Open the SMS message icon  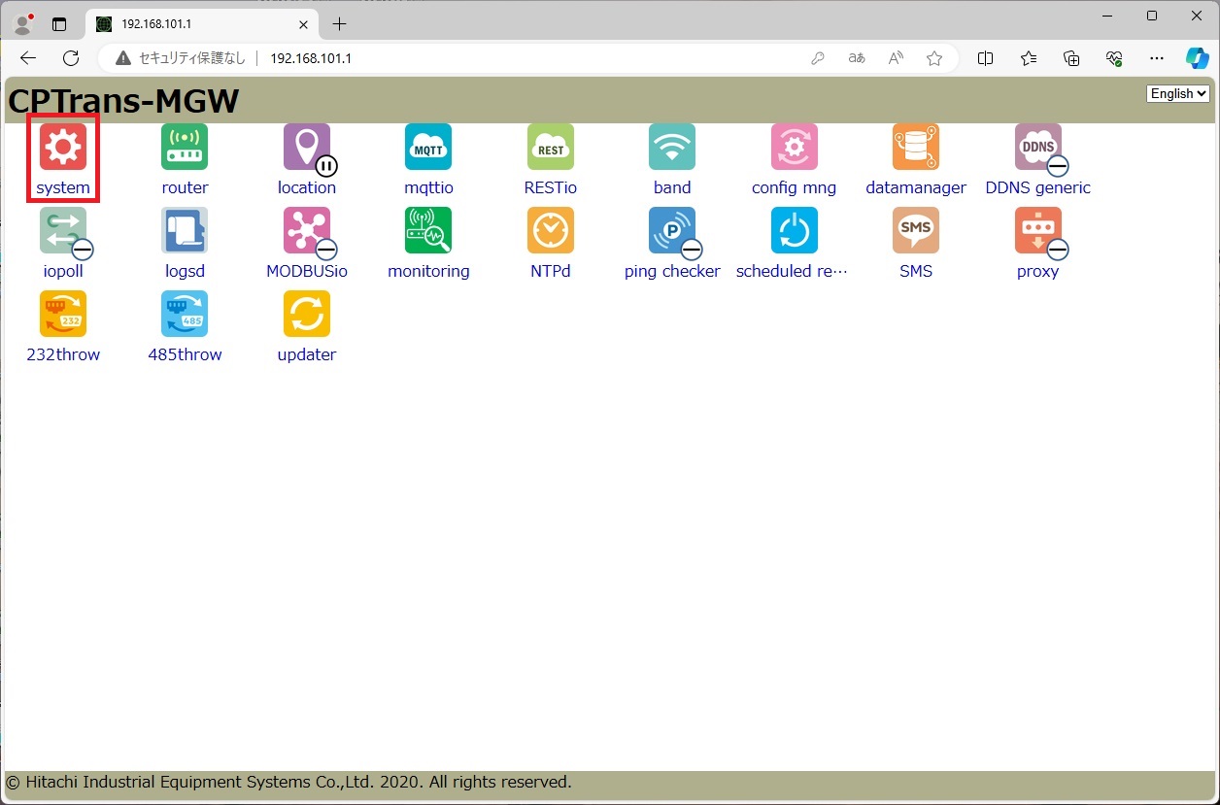(916, 230)
